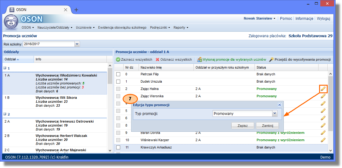Expand the Typ promocji combo box
The width and height of the screenshot is (342, 168).
click(275, 113)
